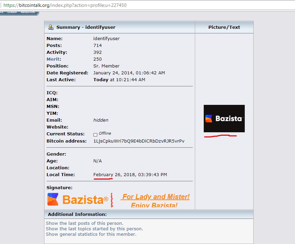295x244 pixels.
Task: Open the 'For Lady and Mister!' signature link
Action: [x=156, y=197]
